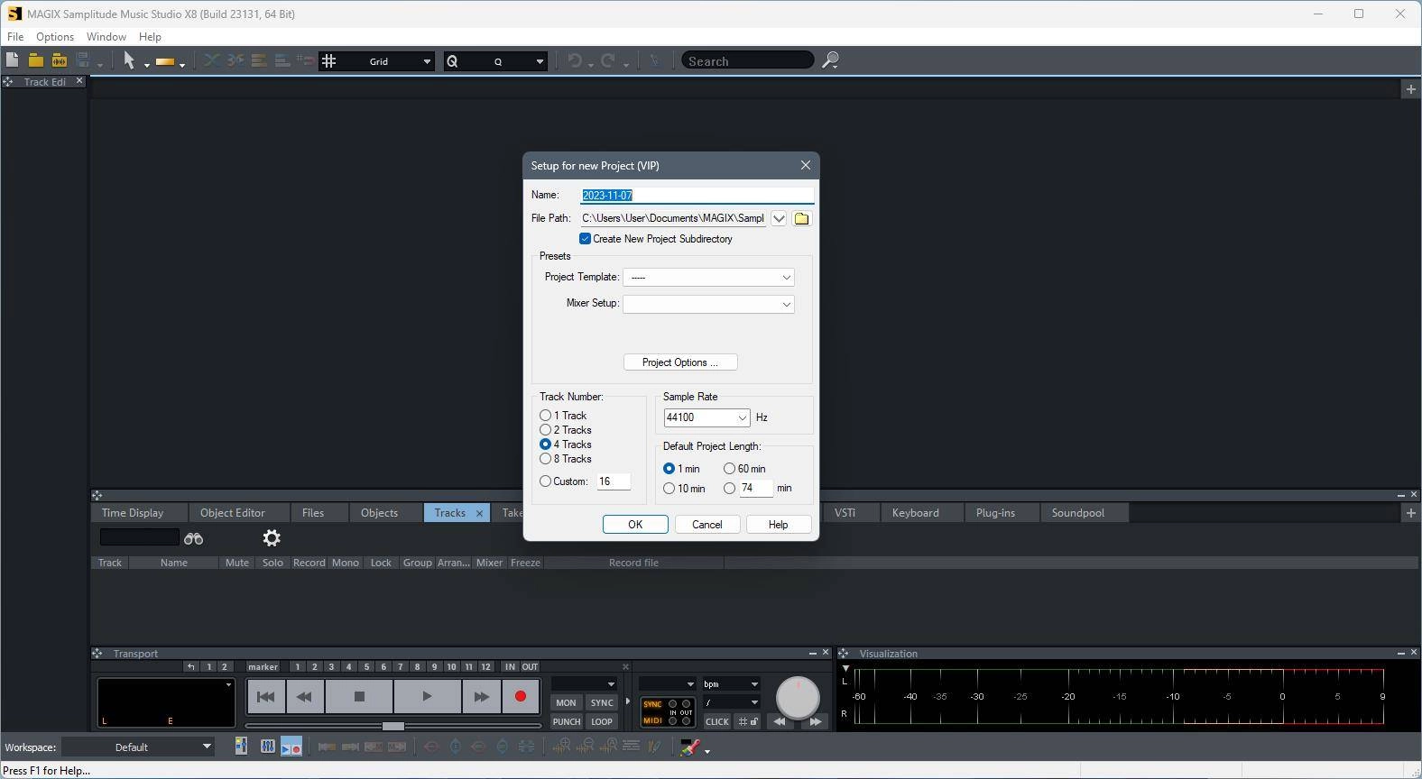Click grid lock icon next to CLICK
Screen dimensions: 1422x779
click(x=748, y=721)
